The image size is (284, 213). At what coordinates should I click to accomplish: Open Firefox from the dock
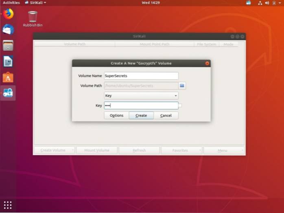click(8, 14)
